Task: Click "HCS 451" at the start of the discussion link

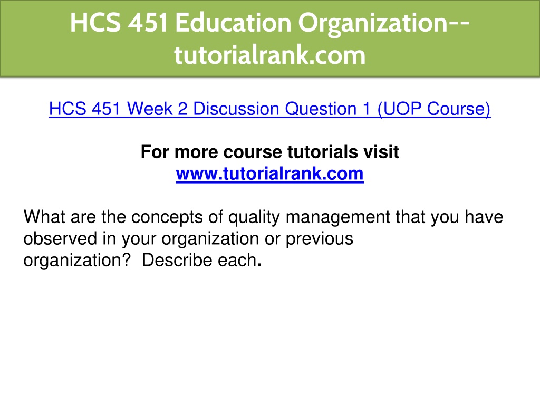Action: pos(85,109)
